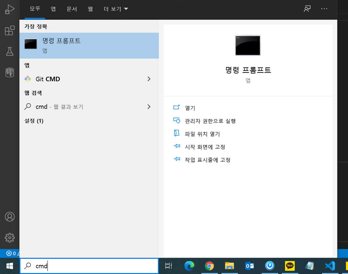348x274 pixels.
Task: Click the errors count status bar icon
Action: pyautogui.click(x=11, y=253)
